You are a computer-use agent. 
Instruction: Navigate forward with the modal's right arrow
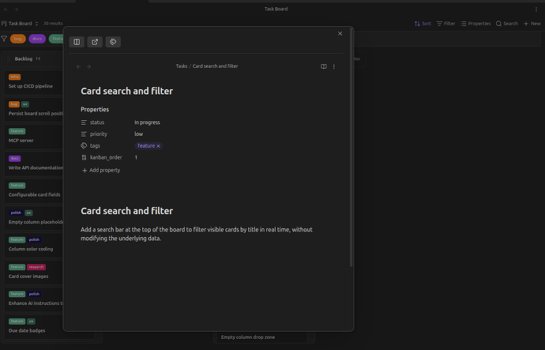coord(88,67)
